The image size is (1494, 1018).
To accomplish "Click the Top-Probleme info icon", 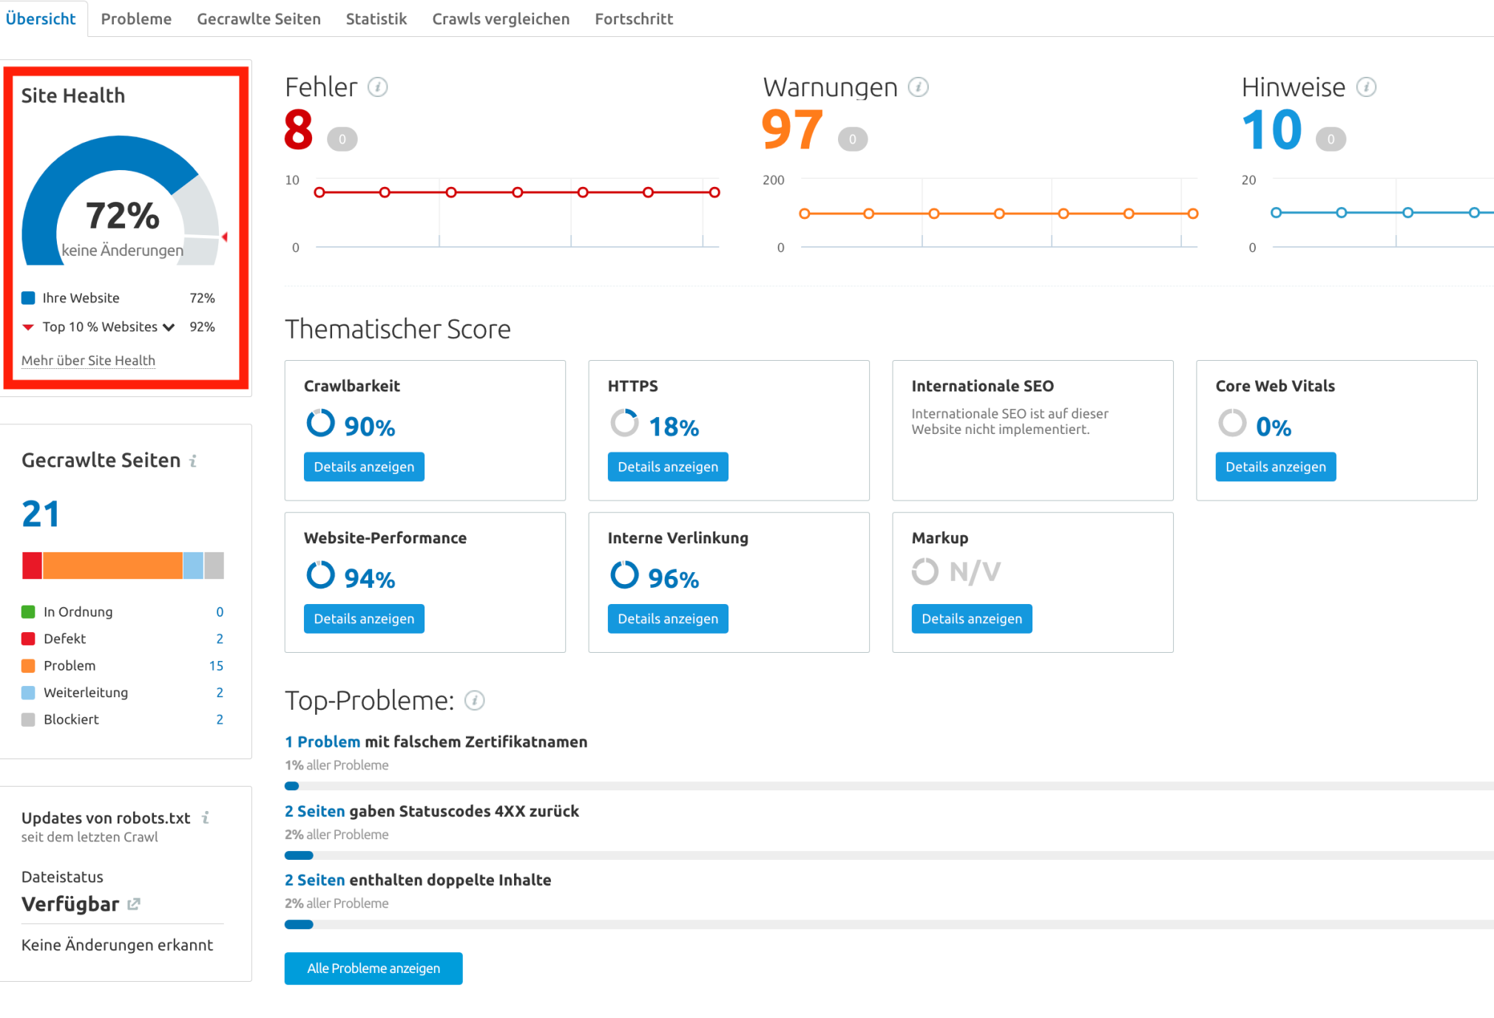I will tap(475, 700).
